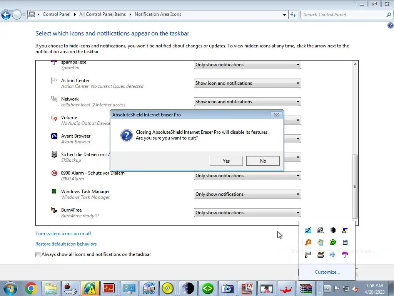
Task: Click the 0900 Alarm list icon
Action: (54, 173)
